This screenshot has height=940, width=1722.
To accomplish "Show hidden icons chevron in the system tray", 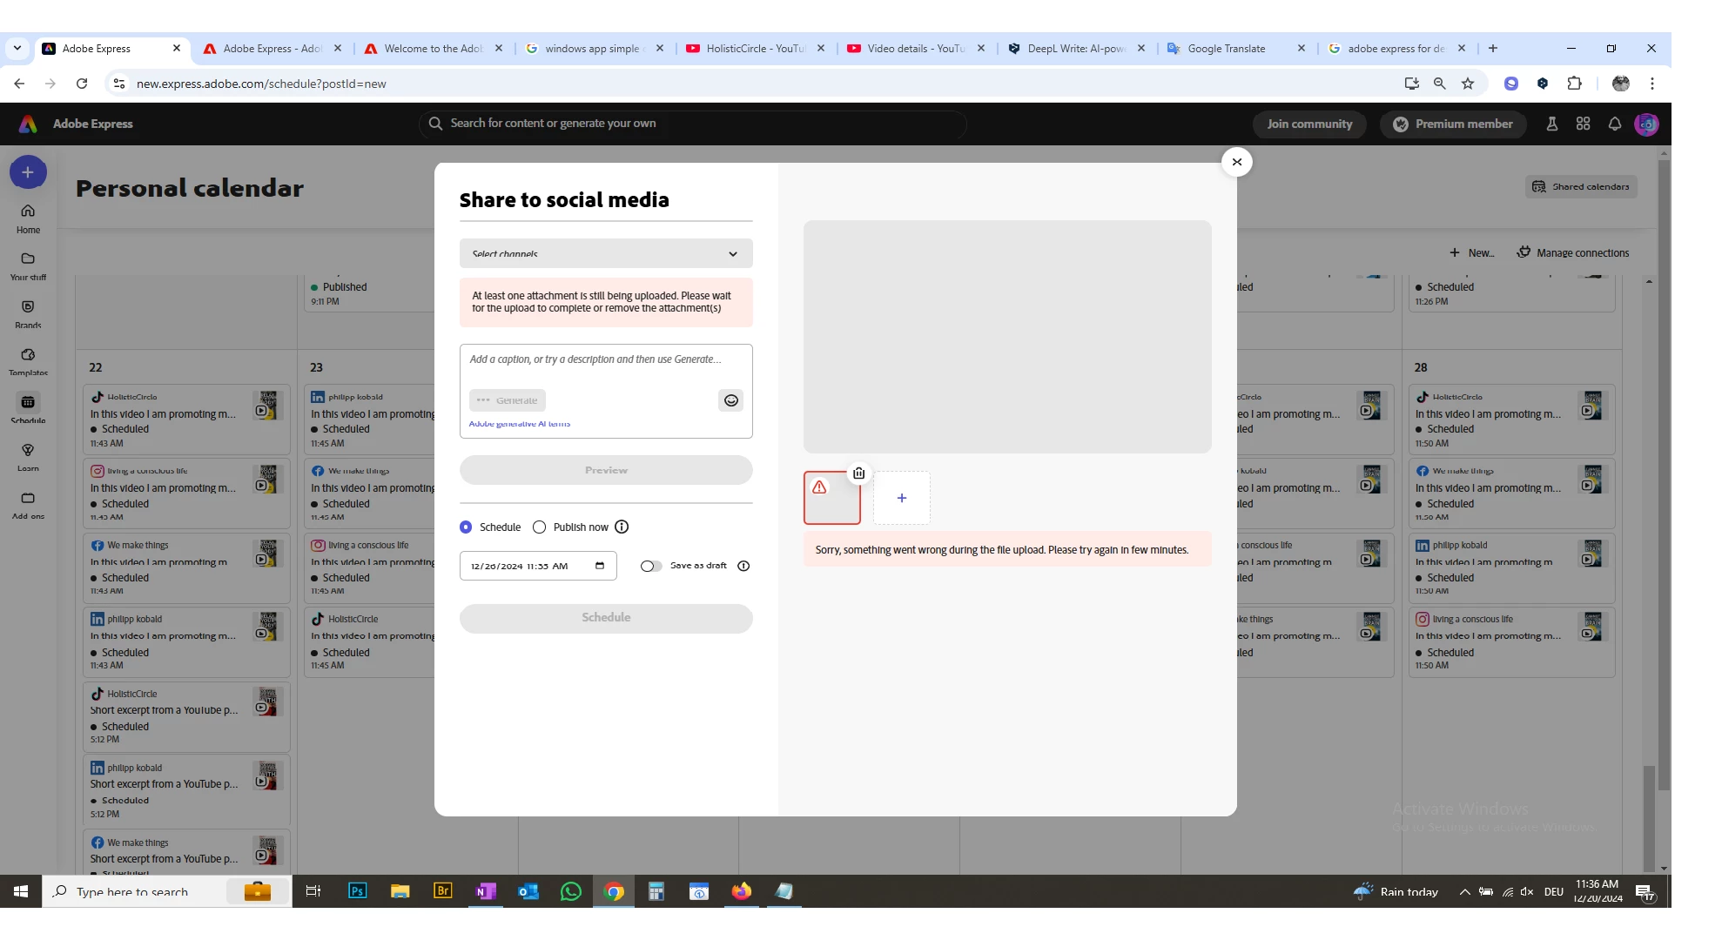I will tap(1464, 892).
